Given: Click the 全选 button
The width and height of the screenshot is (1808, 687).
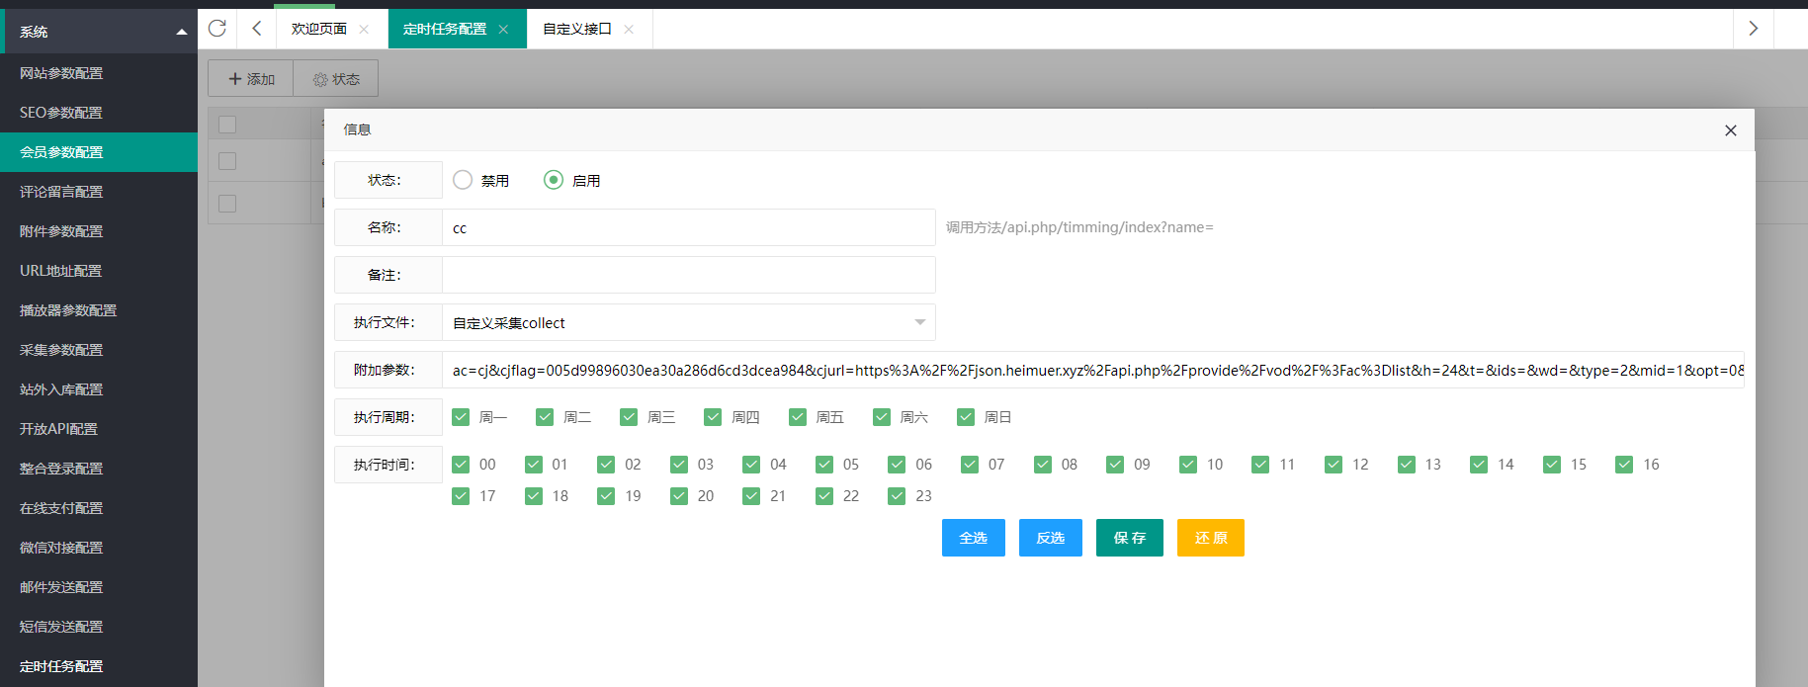Looking at the screenshot, I should tap(973, 538).
